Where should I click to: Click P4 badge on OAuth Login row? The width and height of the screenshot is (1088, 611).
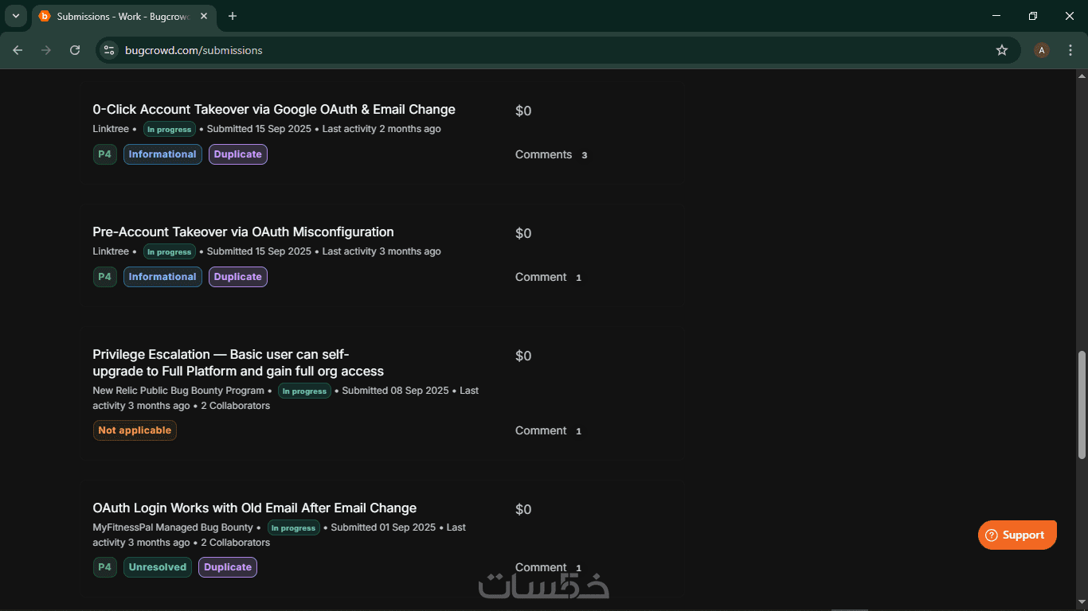point(105,567)
